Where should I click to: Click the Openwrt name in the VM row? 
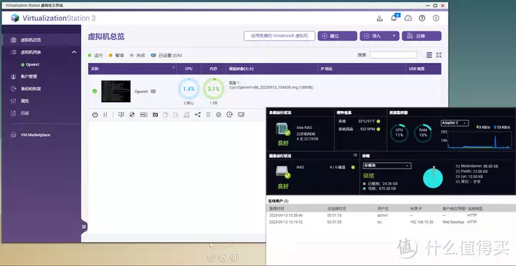141,92
